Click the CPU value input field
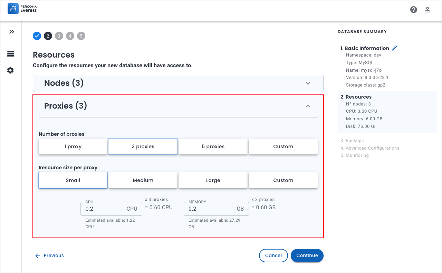The width and height of the screenshot is (442, 273). [104, 209]
